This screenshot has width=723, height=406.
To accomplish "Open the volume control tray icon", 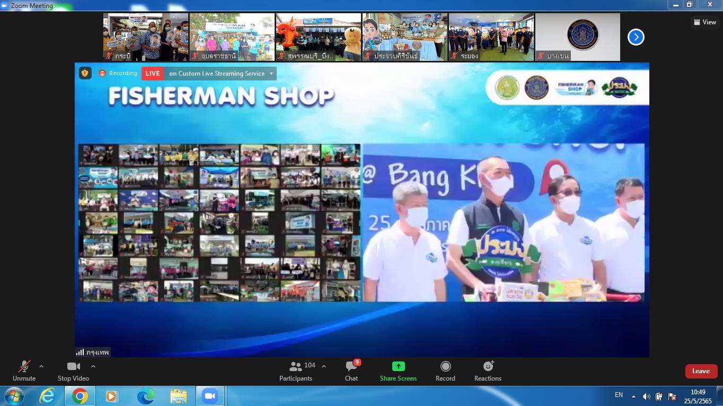I will (x=646, y=396).
